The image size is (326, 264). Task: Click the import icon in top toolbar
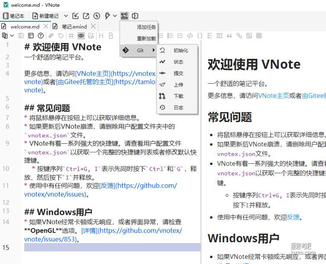coord(76,16)
